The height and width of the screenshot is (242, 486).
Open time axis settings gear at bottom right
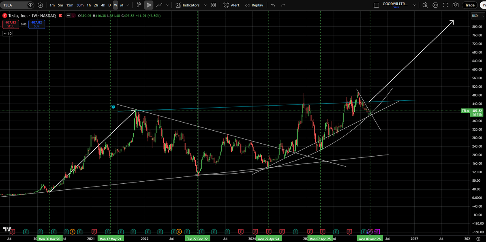pos(477,239)
